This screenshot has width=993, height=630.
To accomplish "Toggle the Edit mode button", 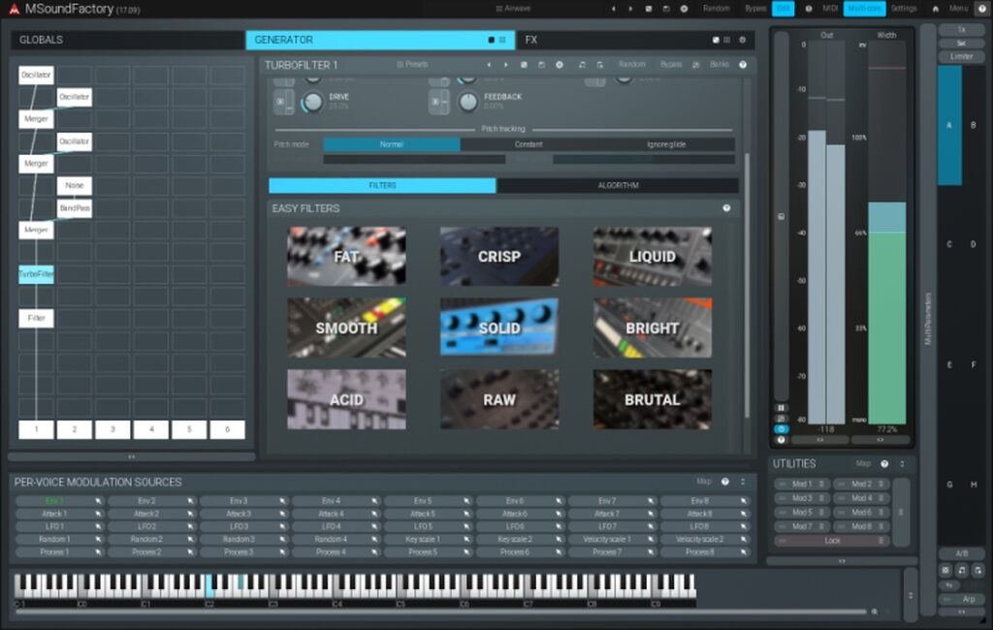I will pyautogui.click(x=784, y=9).
